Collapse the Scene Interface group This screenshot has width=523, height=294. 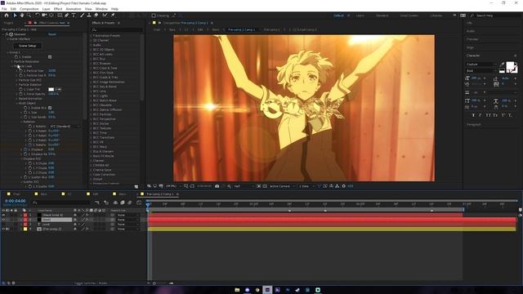click(x=7, y=39)
